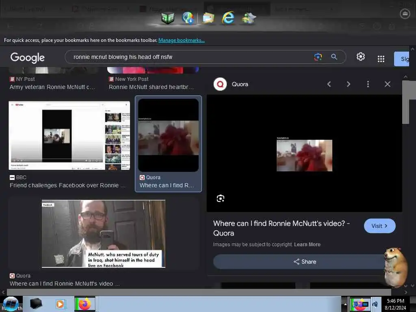This screenshot has height=312, width=416.
Task: Open the winged messenger dock icon
Action: 249,18
